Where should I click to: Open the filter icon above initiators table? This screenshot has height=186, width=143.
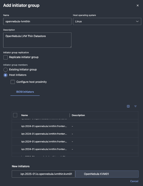click(136, 106)
